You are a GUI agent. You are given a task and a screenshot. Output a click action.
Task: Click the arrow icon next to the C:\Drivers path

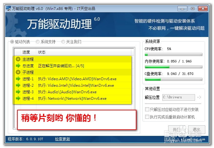tap(199, 97)
